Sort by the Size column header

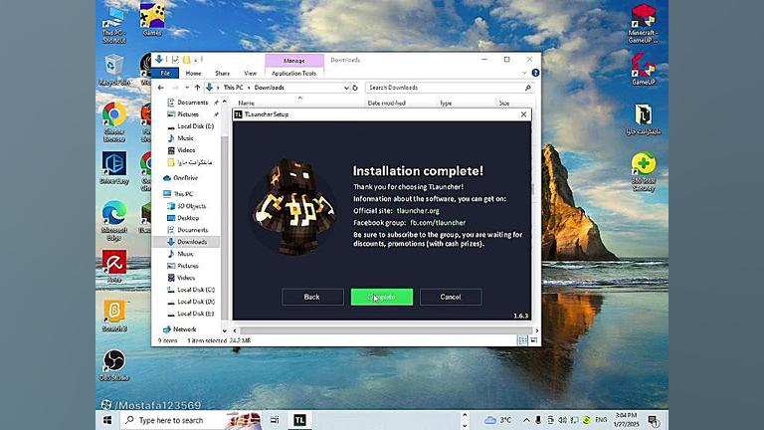tap(504, 104)
